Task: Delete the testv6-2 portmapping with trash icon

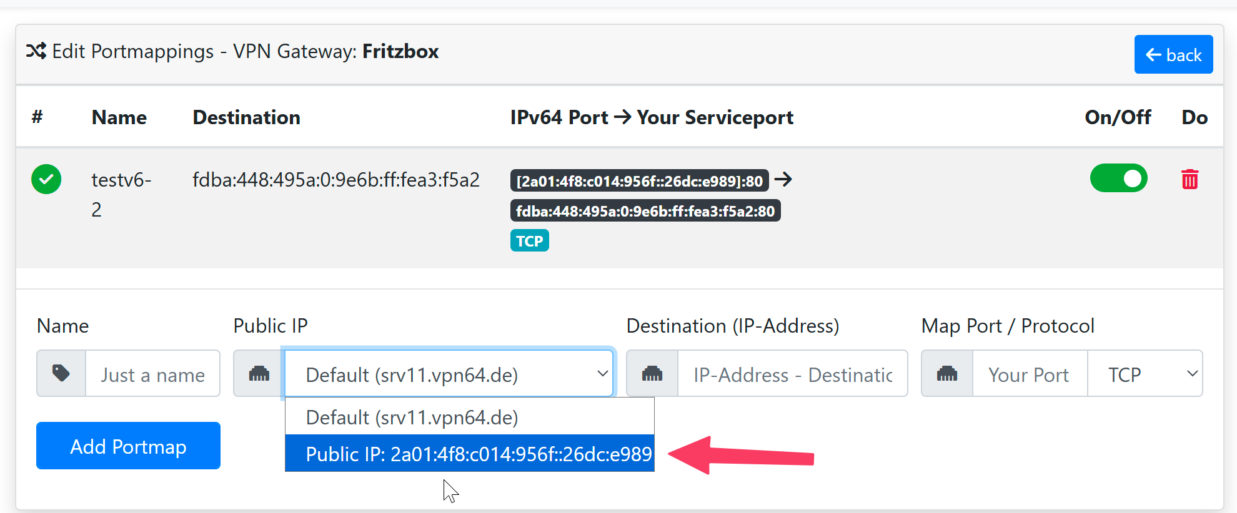Action: [1190, 180]
